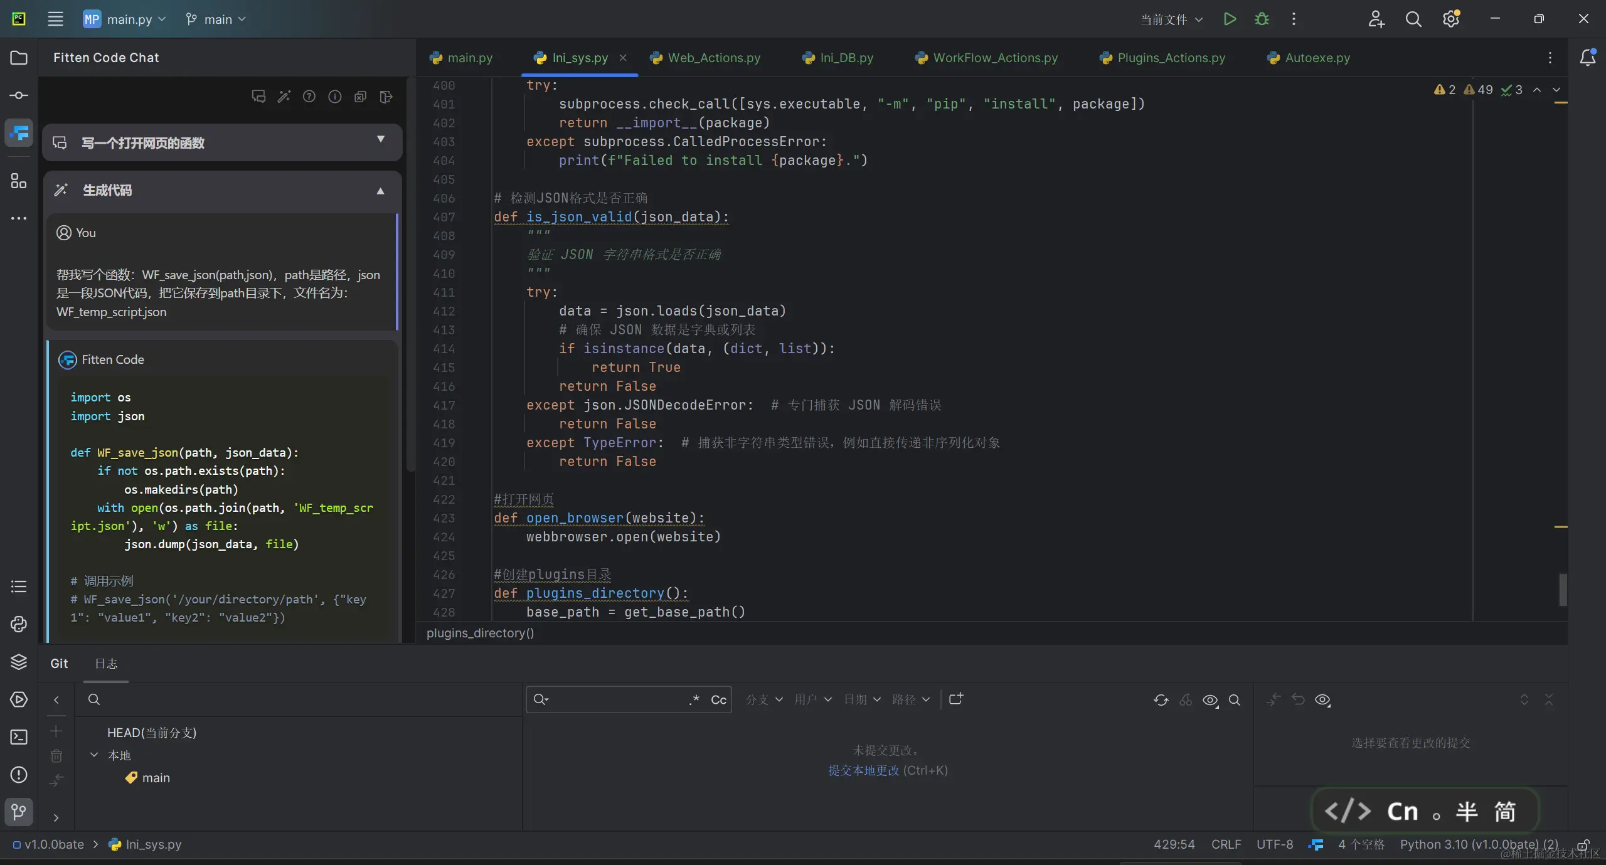
Task: Open the Fitten Code tool window icon
Action: [x=19, y=133]
